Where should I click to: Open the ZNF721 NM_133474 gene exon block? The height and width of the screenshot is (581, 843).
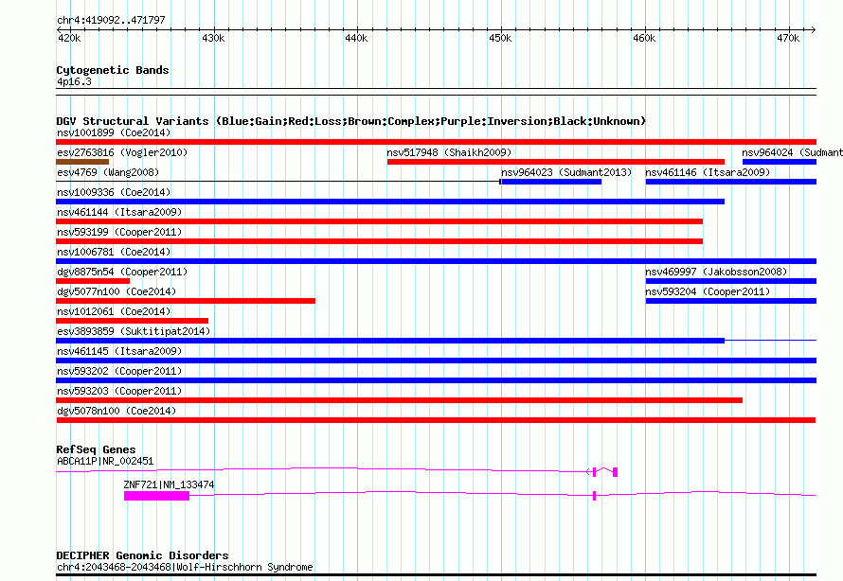(x=156, y=496)
